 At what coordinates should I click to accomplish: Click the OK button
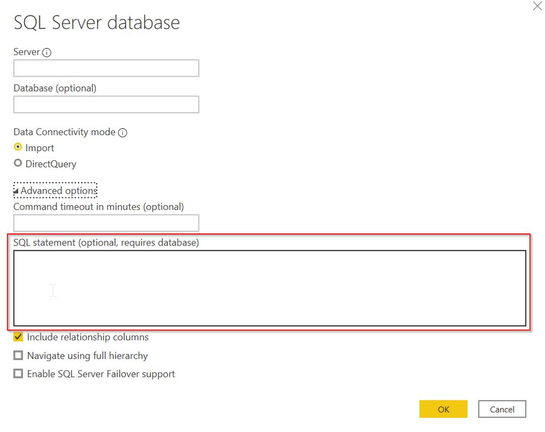tap(443, 409)
